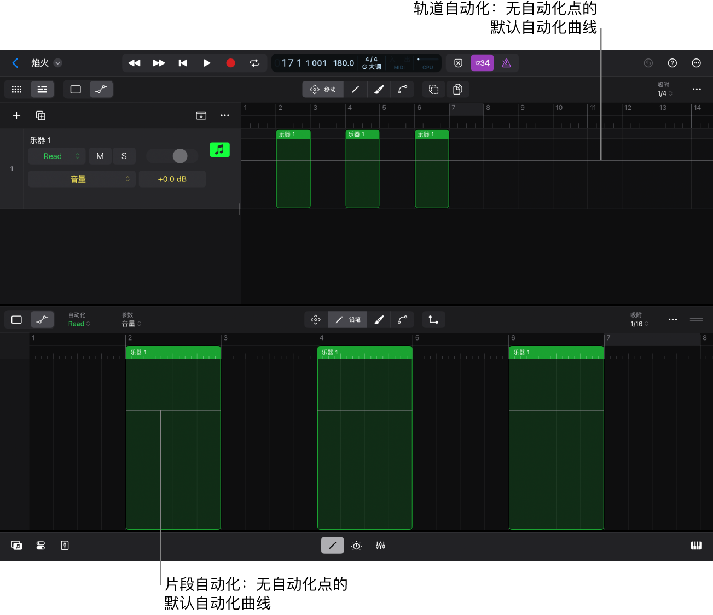Viewport: 713px width, 615px height.
Task: Open the editor 参数 音量 dropdown
Action: point(131,320)
